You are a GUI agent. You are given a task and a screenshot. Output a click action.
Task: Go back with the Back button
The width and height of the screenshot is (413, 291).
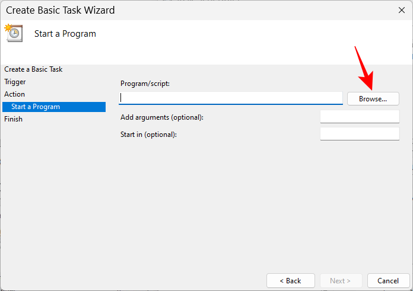click(x=291, y=281)
